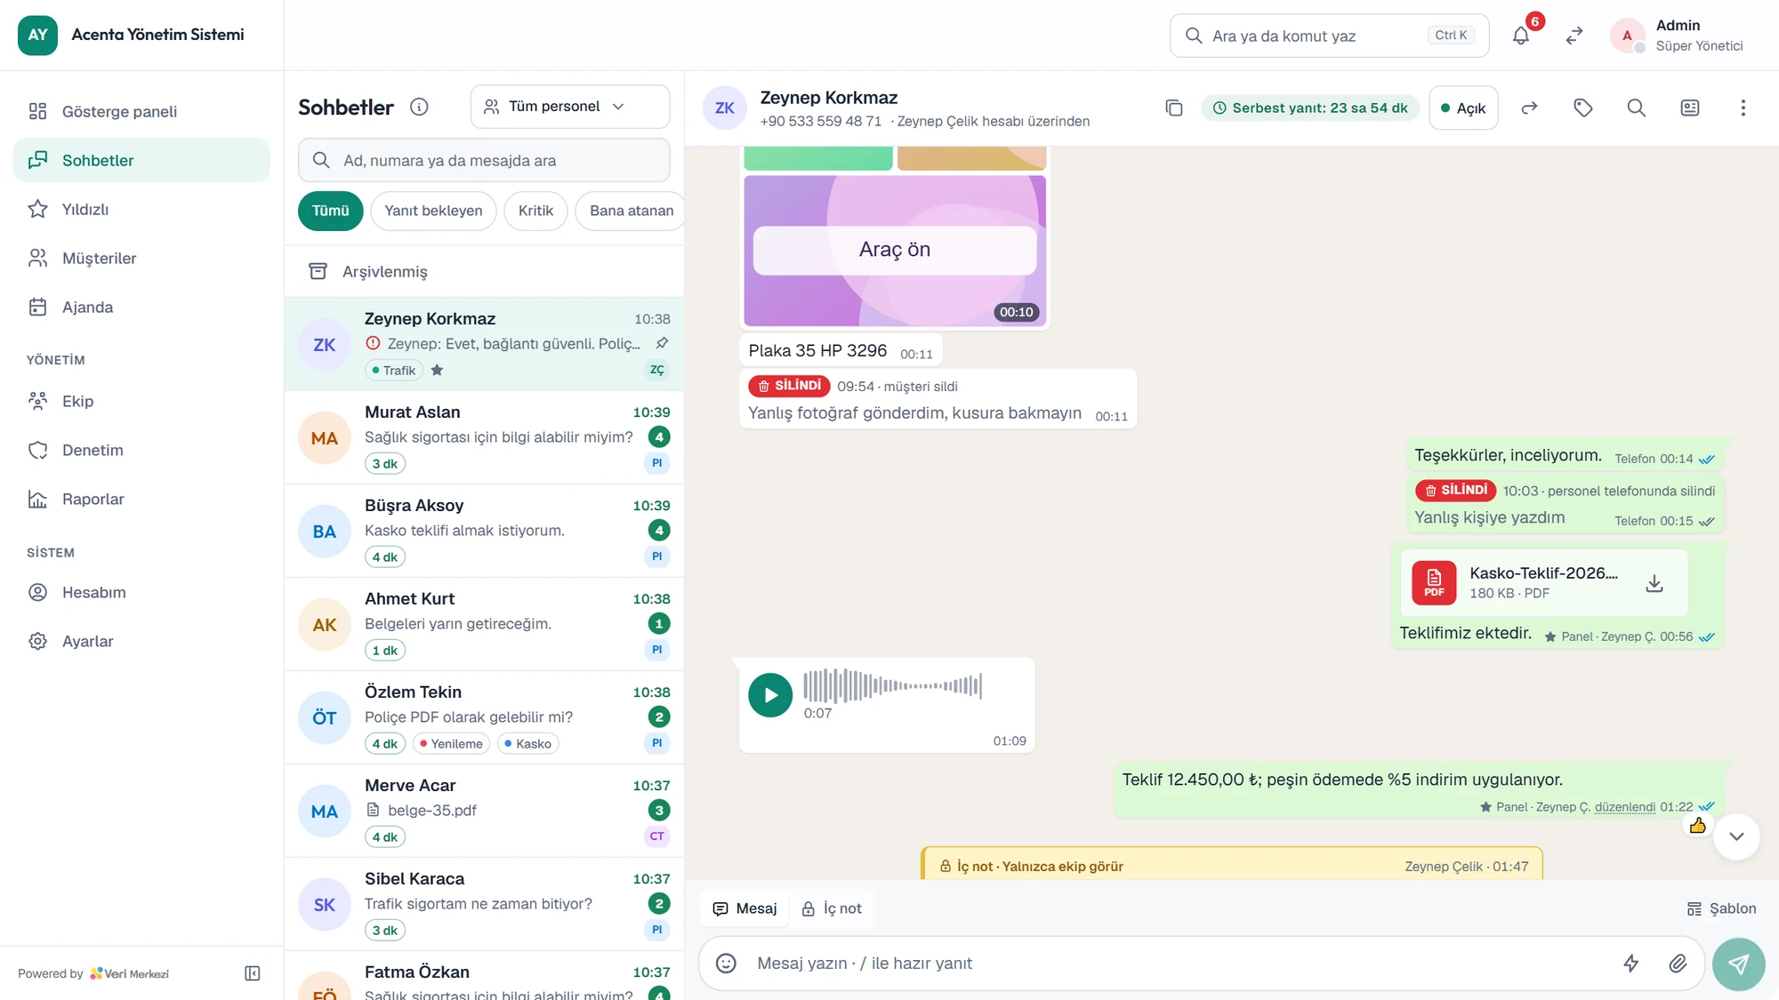Search within the Zeynep Korkmaz chat
Viewport: 1779px width, 1000px height.
1637,108
